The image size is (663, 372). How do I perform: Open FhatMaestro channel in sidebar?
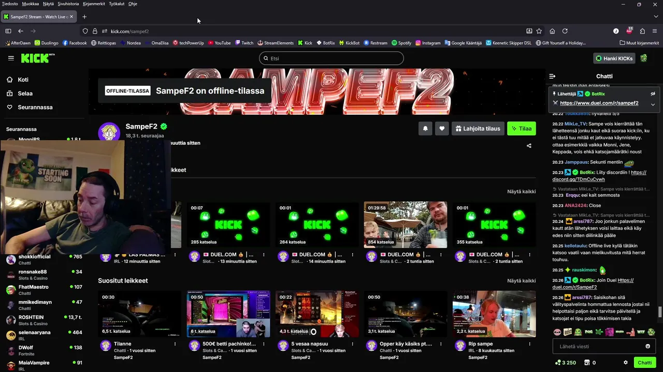click(x=44, y=290)
